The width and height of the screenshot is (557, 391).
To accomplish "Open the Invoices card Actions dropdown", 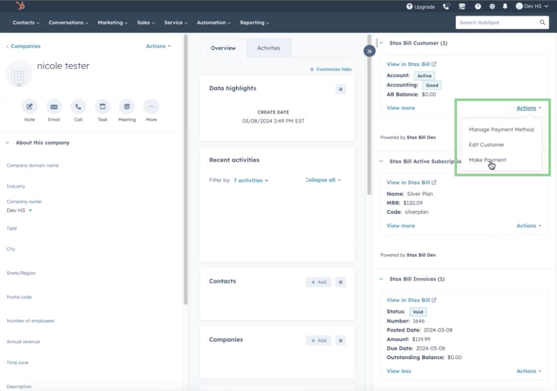I will click(529, 371).
